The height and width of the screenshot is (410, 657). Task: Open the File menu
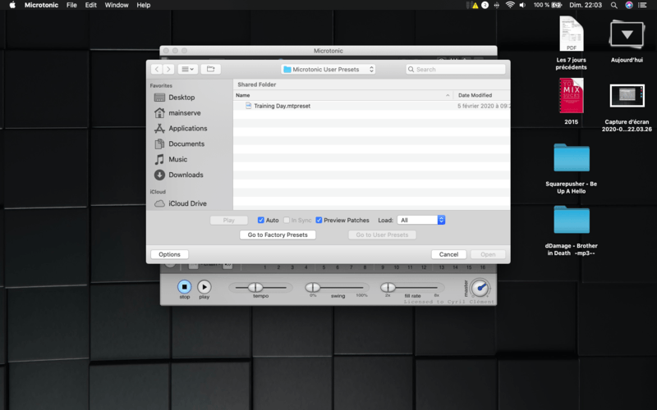[71, 5]
